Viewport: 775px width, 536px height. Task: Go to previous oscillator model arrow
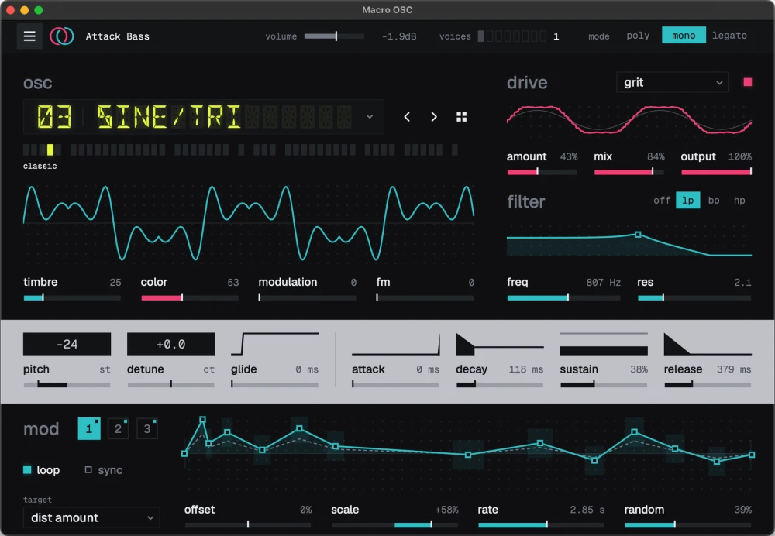407,117
